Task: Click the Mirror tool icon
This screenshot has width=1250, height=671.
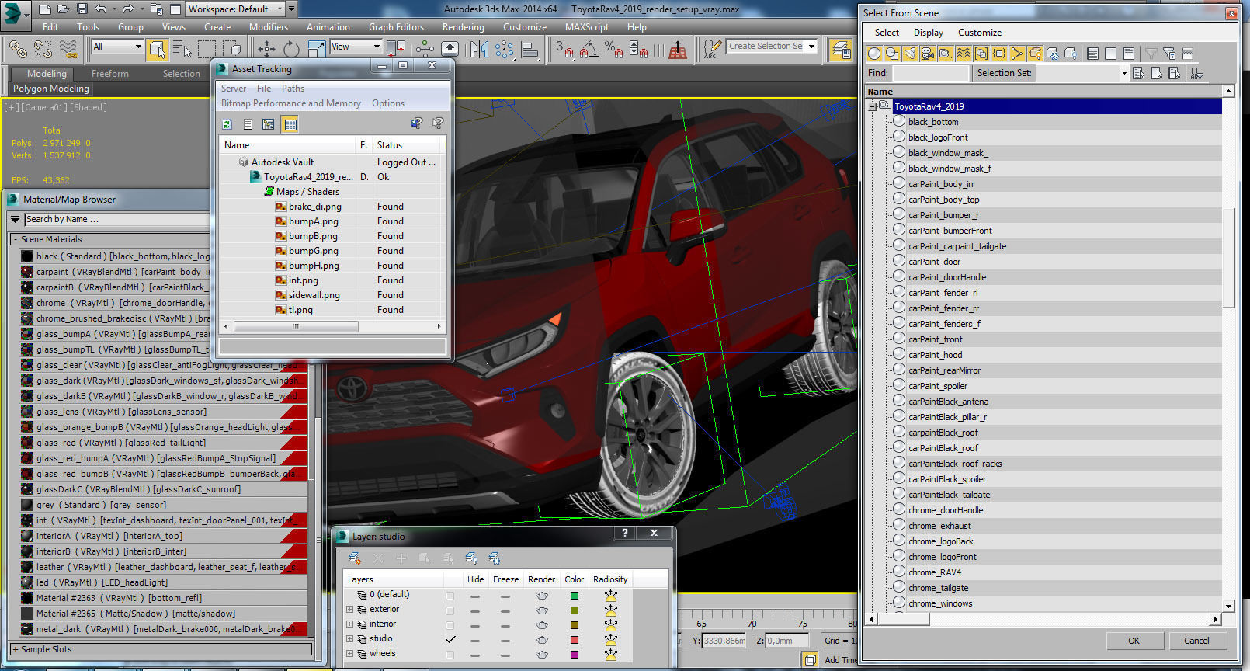Action: [x=479, y=49]
